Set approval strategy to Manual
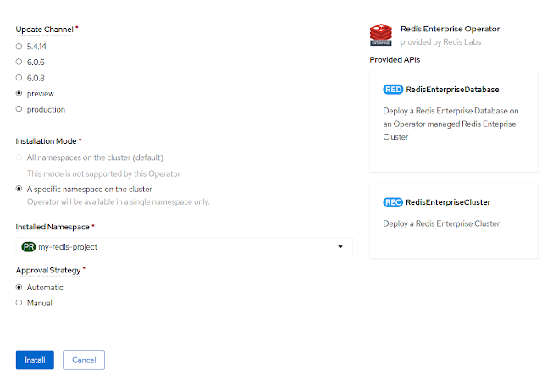 point(19,303)
